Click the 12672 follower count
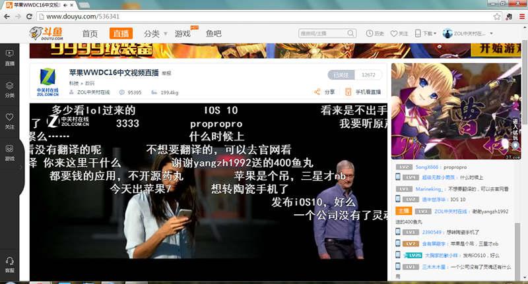Image resolution: width=528 pixels, height=284 pixels. click(x=368, y=75)
